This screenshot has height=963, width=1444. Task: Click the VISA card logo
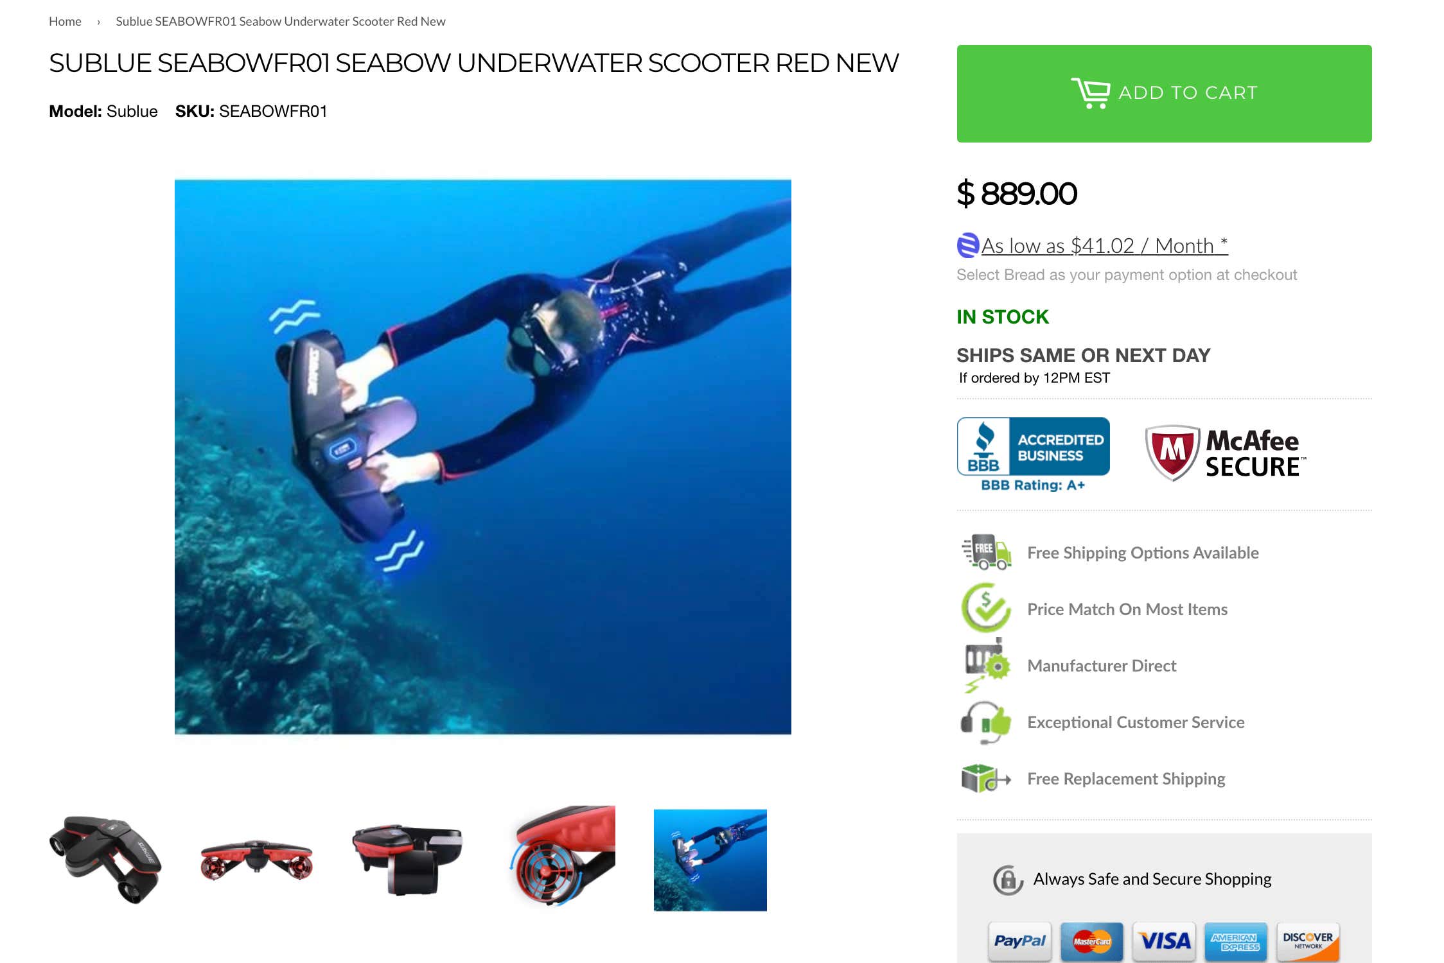[1164, 941]
